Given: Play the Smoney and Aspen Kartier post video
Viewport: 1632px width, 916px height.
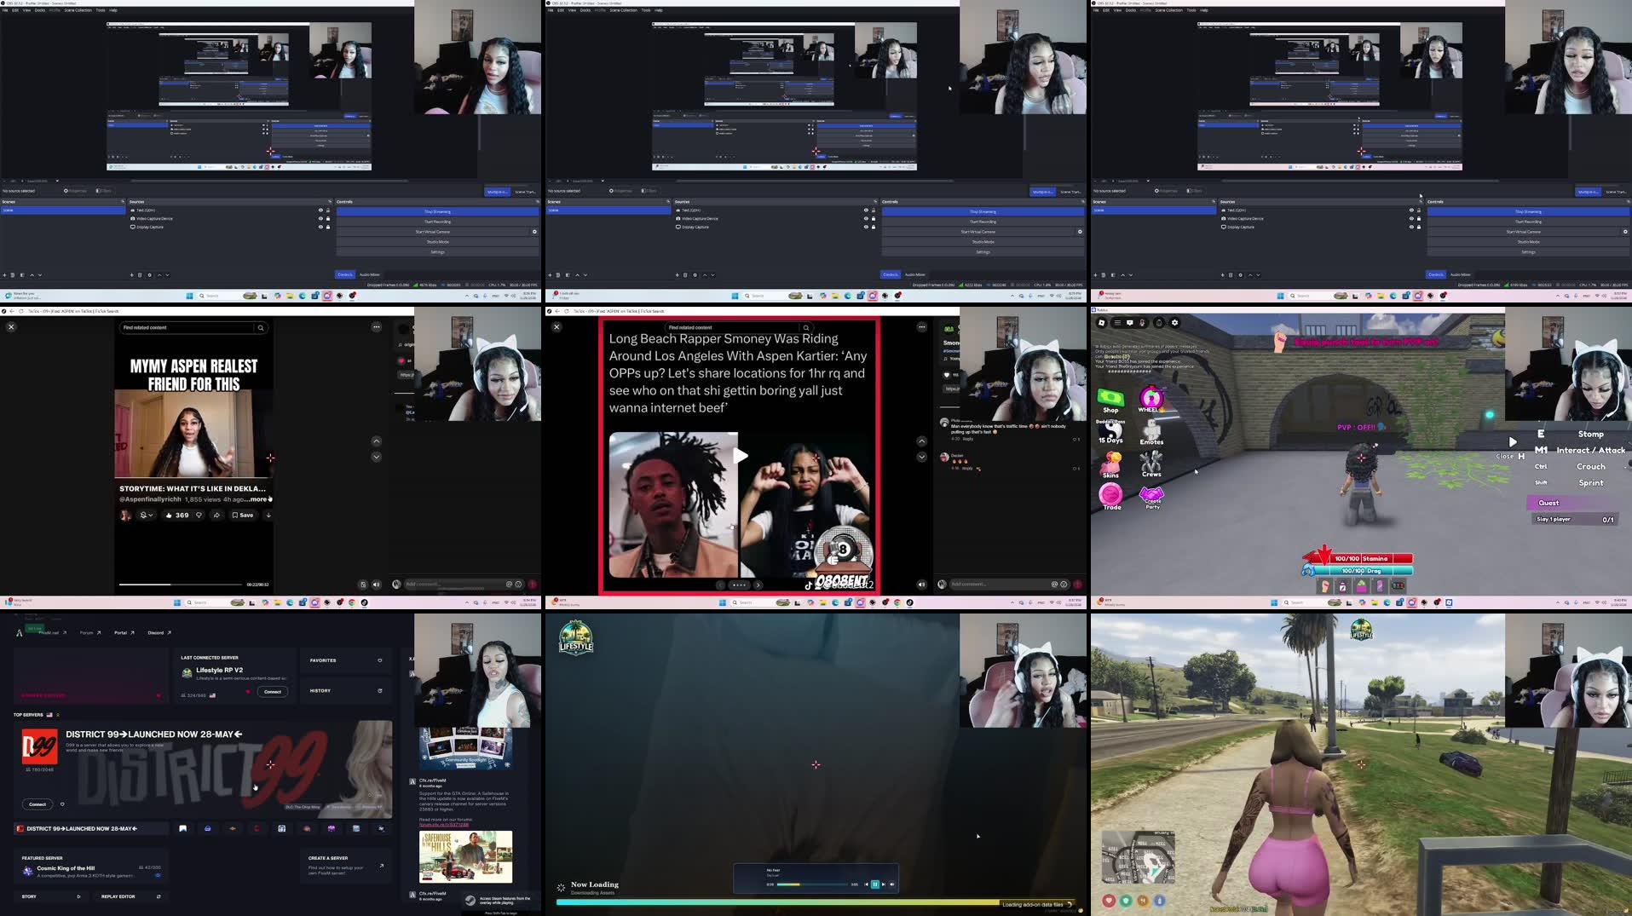Looking at the screenshot, I should coord(740,456).
